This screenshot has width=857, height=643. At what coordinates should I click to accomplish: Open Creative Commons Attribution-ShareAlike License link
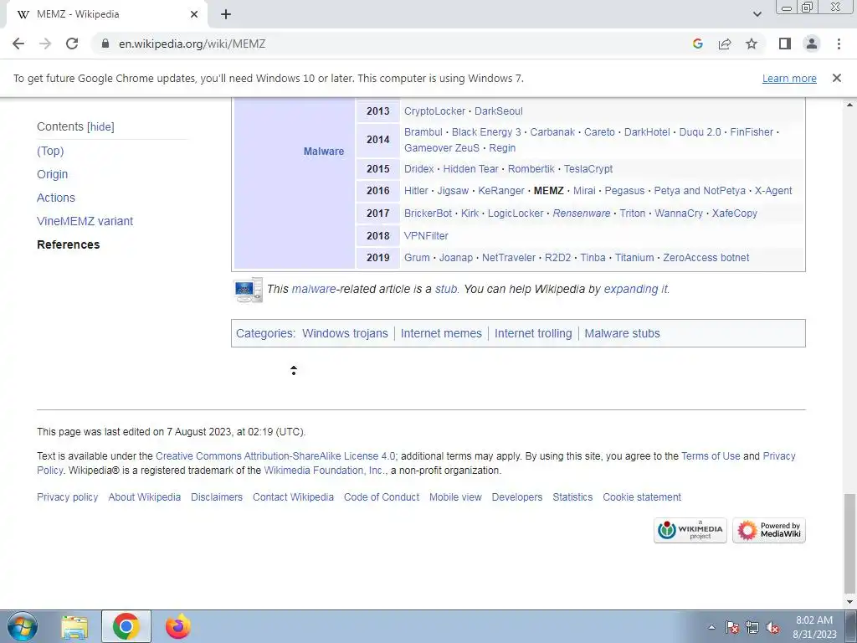click(x=275, y=456)
